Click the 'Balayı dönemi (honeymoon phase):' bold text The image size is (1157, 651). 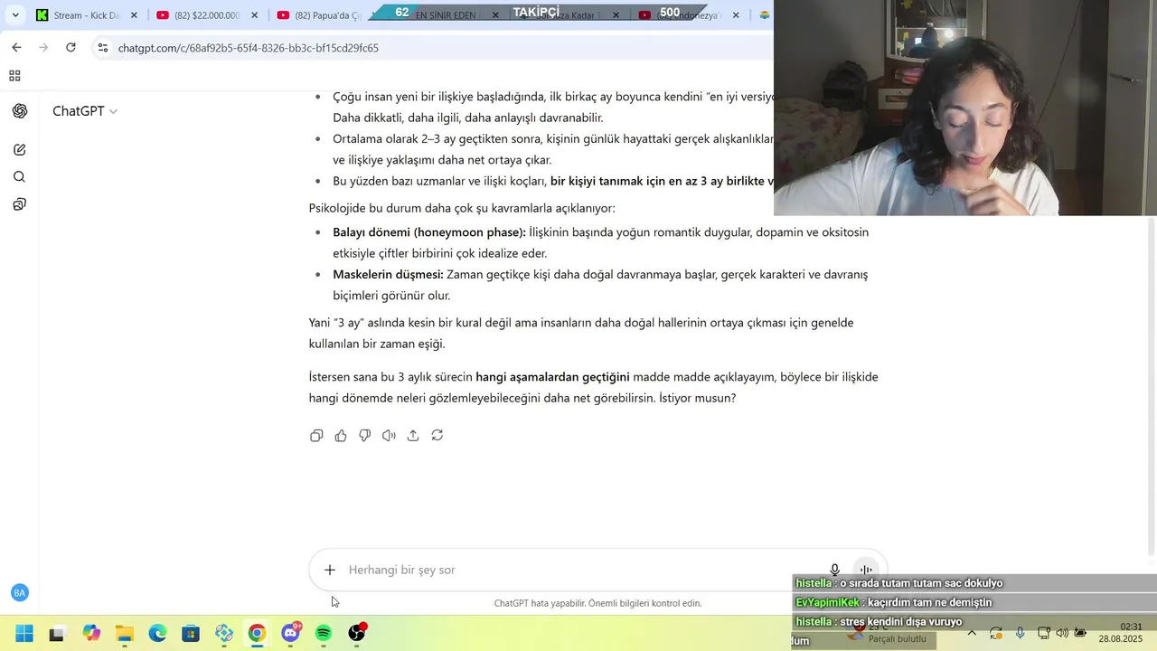coord(429,232)
